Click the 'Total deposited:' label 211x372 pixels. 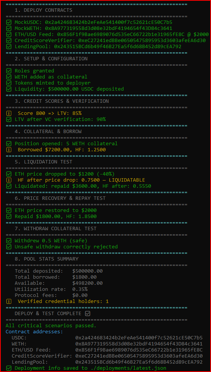(39, 271)
